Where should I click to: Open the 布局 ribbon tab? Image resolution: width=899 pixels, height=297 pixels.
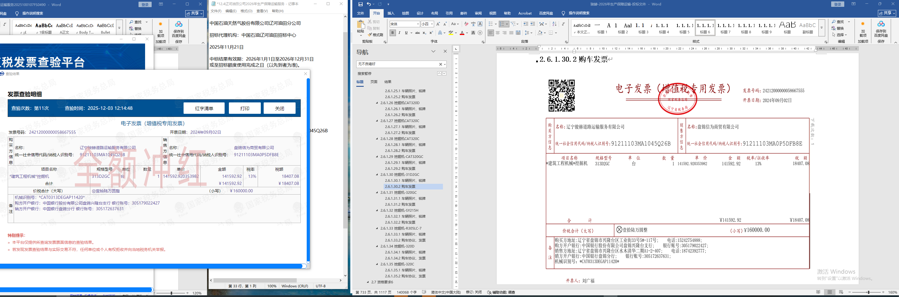click(434, 13)
